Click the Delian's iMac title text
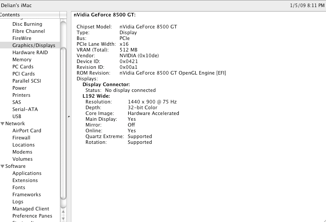326x222 pixels. pyautogui.click(x=16, y=5)
